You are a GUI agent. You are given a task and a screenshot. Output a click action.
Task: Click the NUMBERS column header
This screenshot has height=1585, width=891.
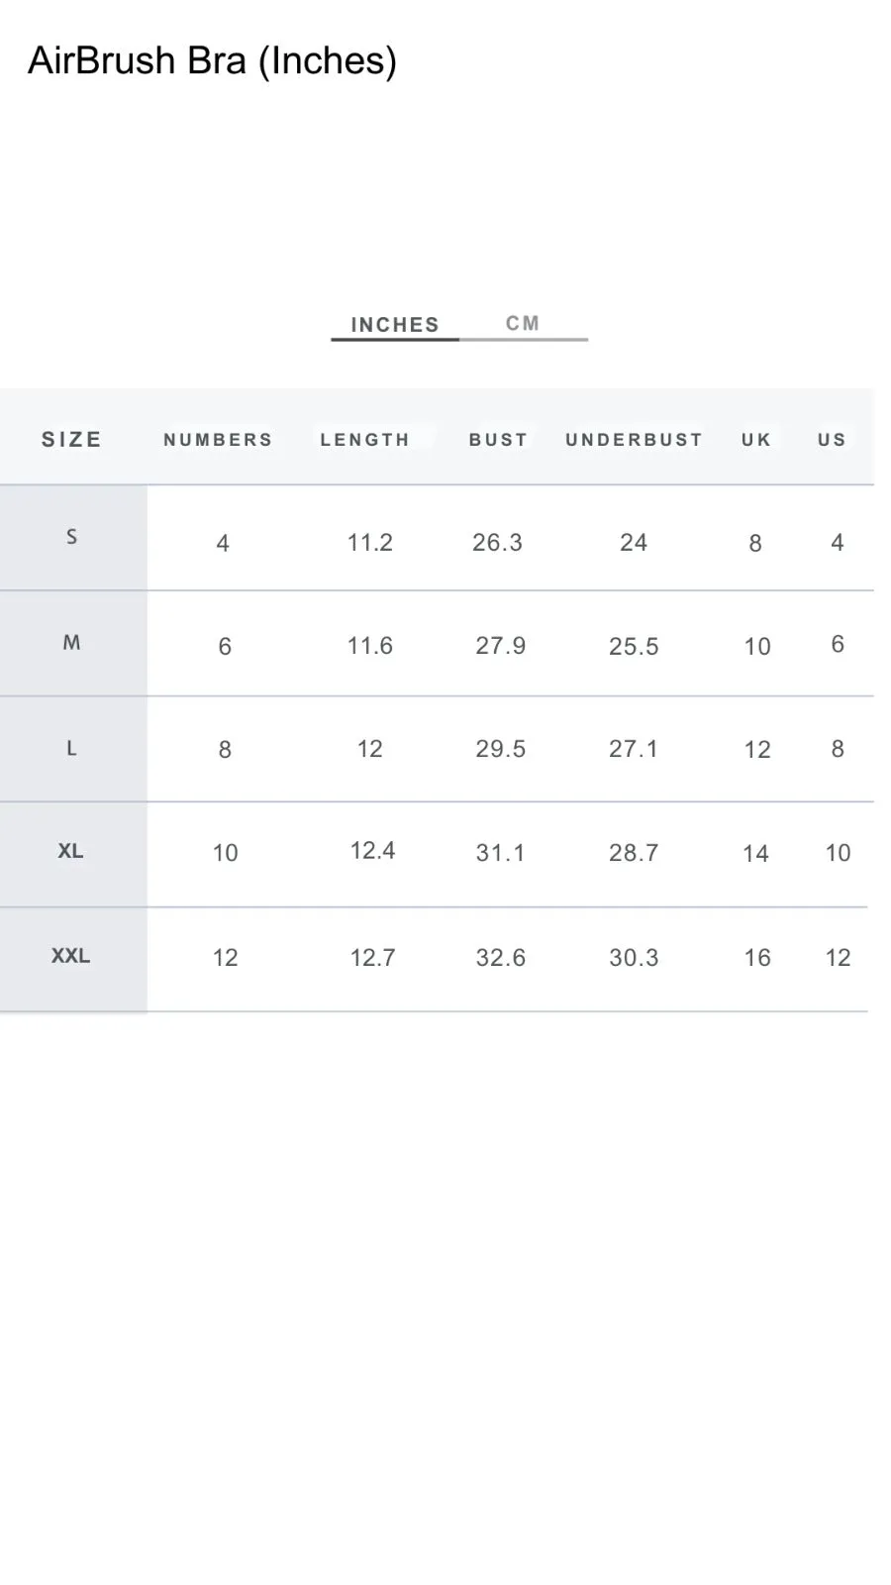218,439
